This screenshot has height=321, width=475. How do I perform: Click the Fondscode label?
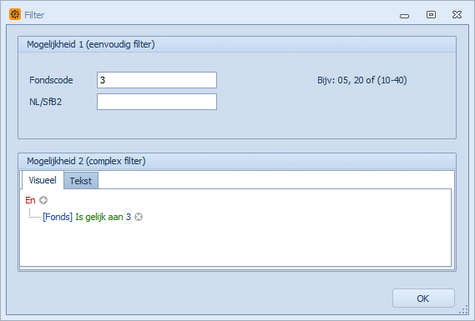click(x=51, y=80)
